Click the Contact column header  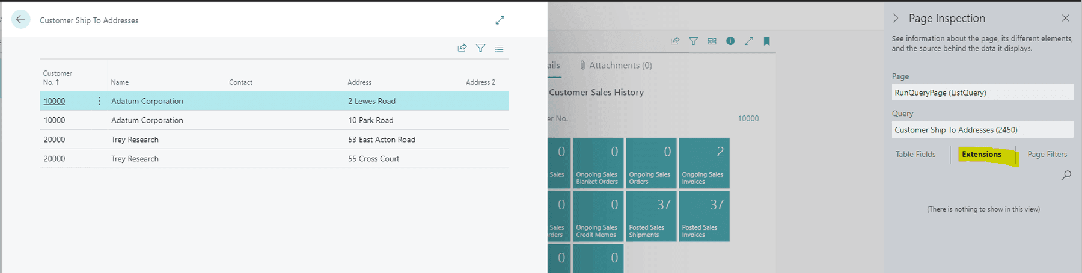click(240, 82)
